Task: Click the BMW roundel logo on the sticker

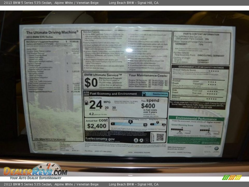Action: tap(216, 149)
